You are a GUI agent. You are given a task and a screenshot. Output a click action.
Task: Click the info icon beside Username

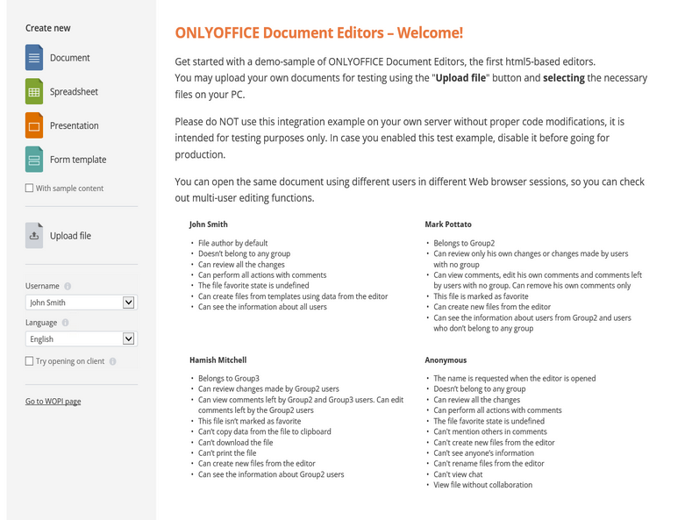pyautogui.click(x=68, y=286)
